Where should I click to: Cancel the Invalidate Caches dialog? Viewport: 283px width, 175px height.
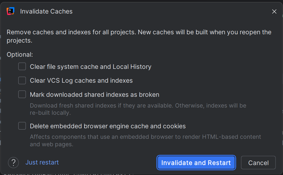click(258, 163)
